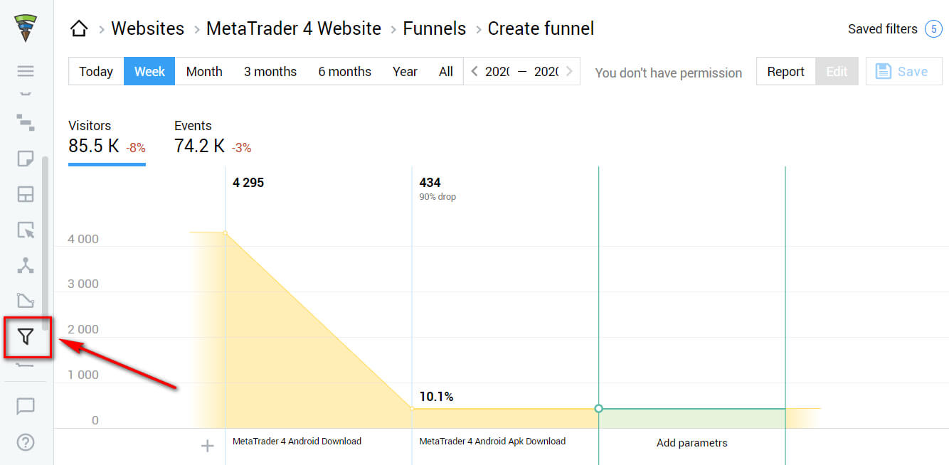Open the Funnels filter icon in sidebar

[26, 337]
